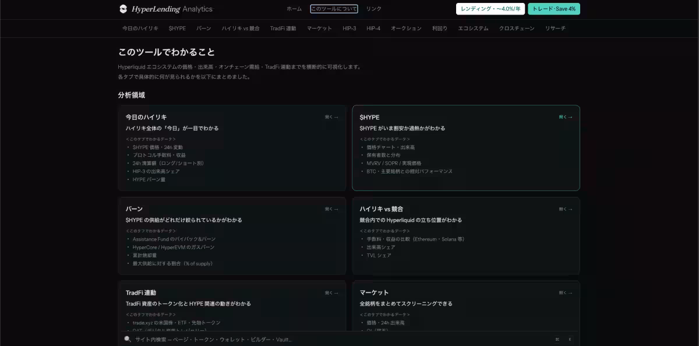Select the HIP-4 tab

click(x=373, y=28)
